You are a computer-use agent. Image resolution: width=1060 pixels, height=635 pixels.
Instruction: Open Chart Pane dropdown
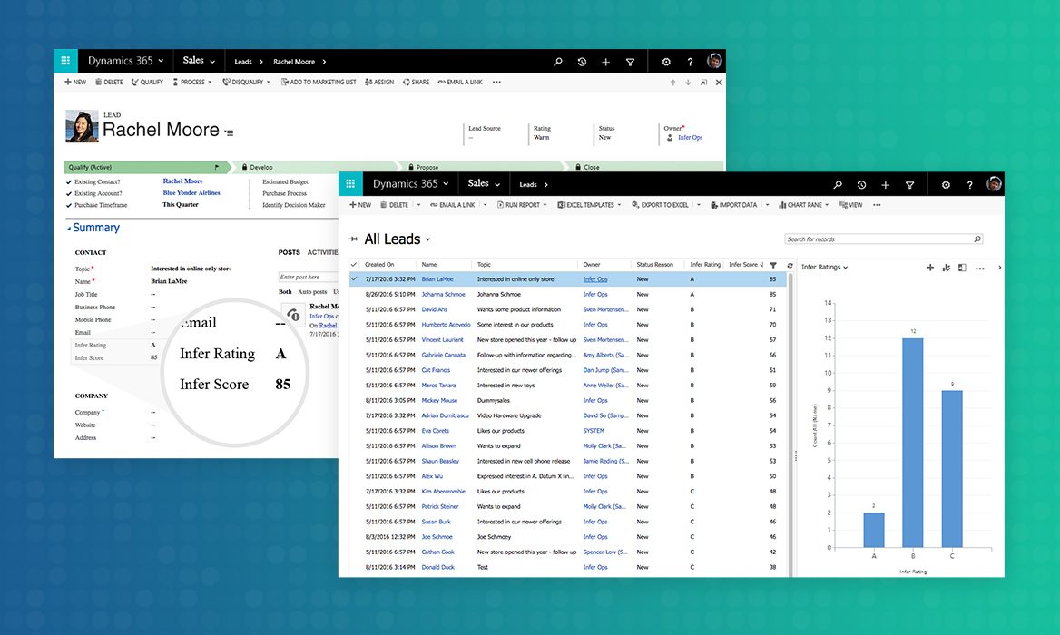pos(826,205)
